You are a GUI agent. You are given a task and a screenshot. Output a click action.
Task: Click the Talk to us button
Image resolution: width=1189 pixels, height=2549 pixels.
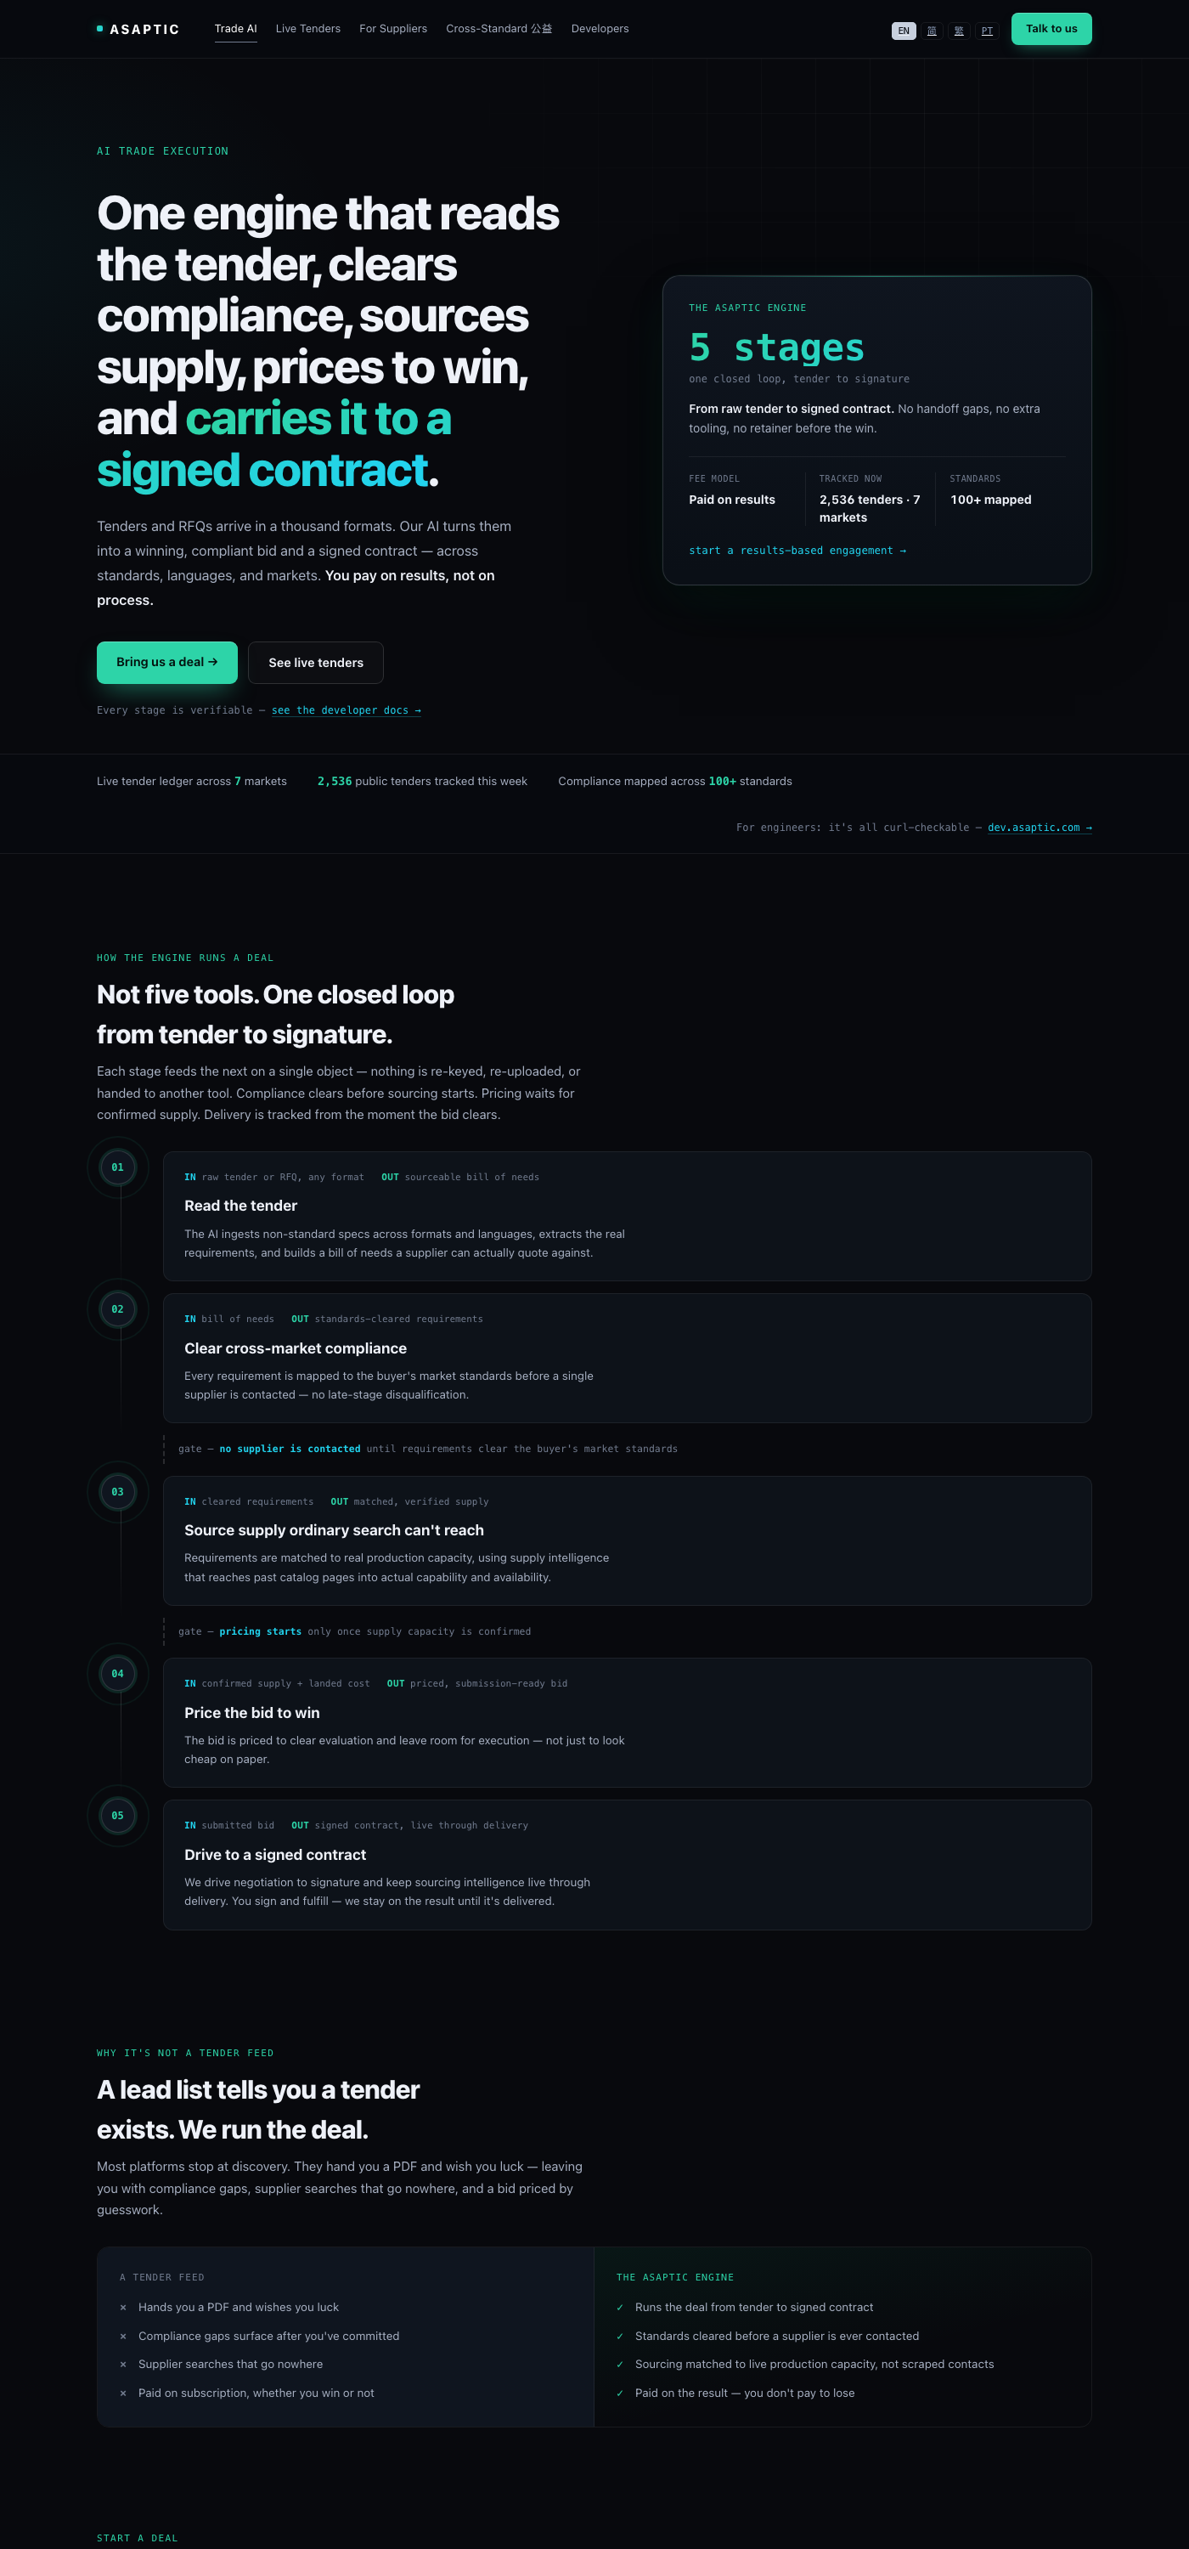click(x=1051, y=29)
